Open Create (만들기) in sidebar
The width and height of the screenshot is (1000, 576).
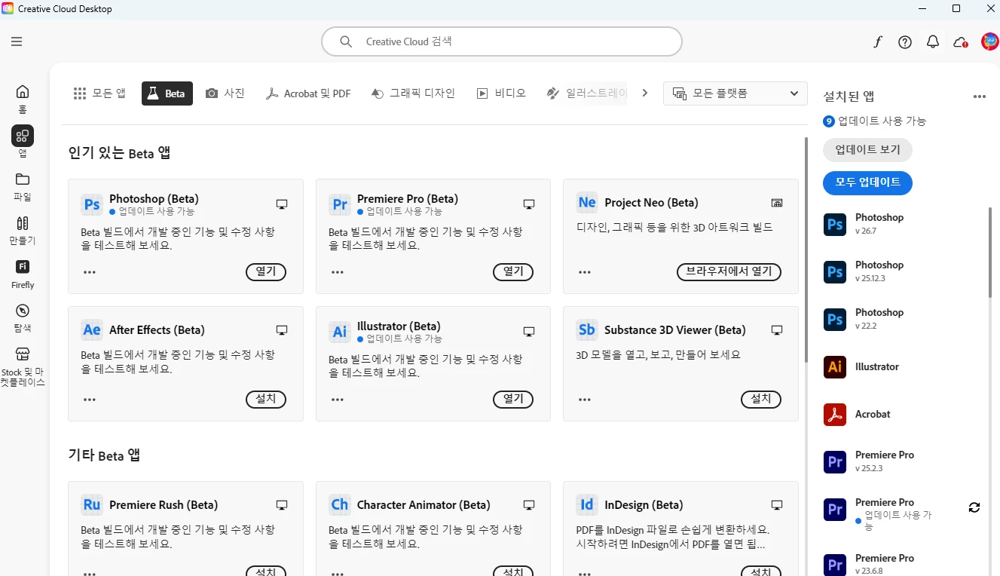point(23,230)
